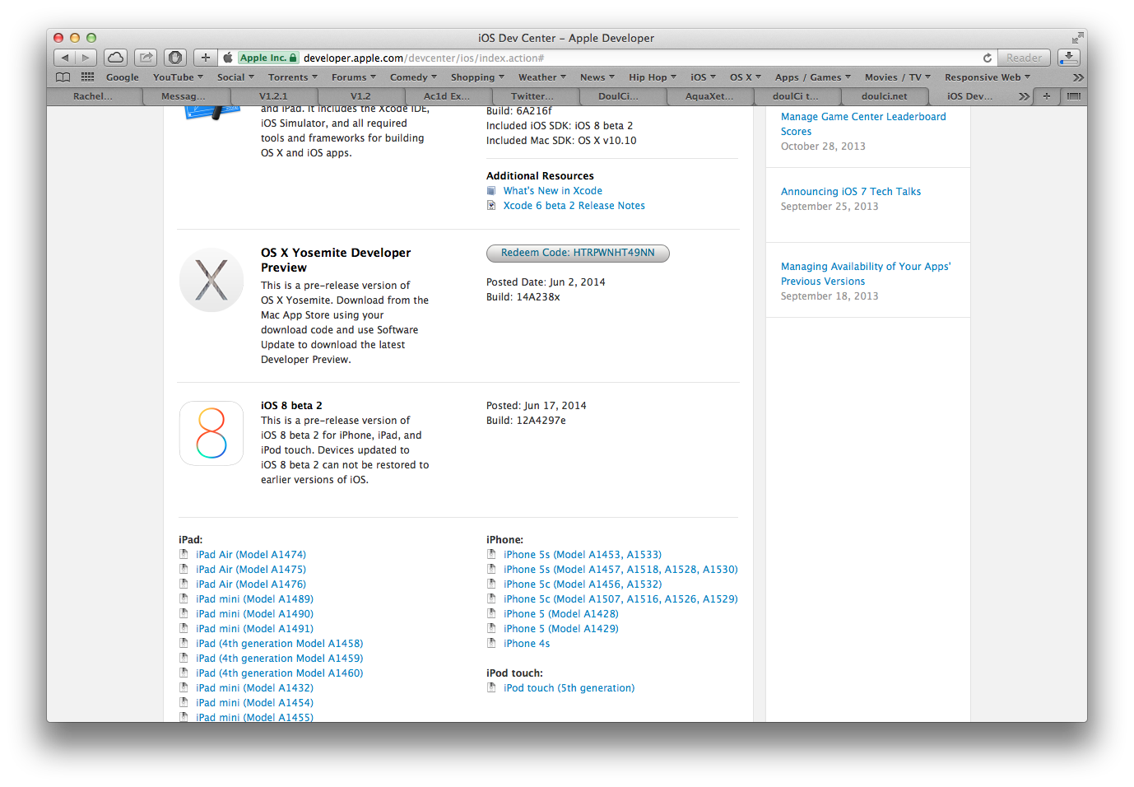
Task: Switch to the Rachel… tab
Action: pos(93,96)
